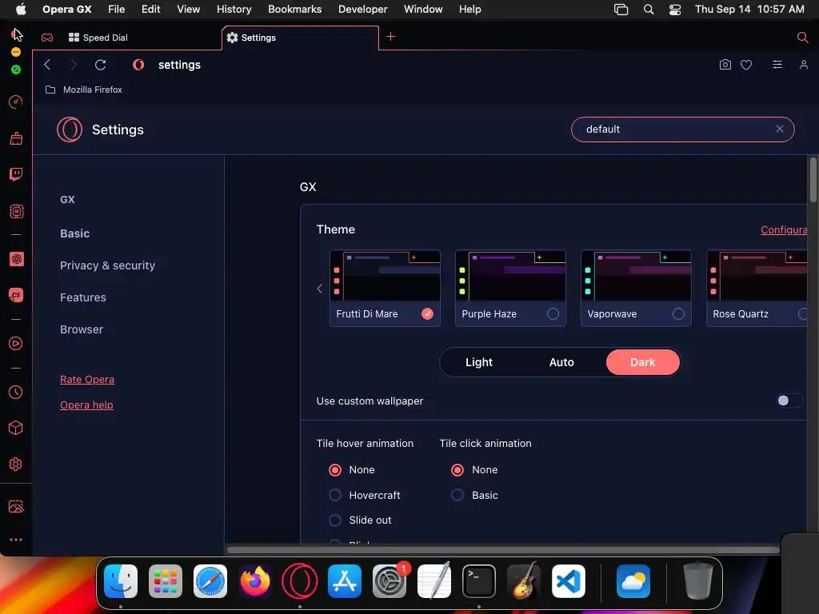Open GarageBand from the Dock
Screen dimensions: 819x614
point(524,581)
